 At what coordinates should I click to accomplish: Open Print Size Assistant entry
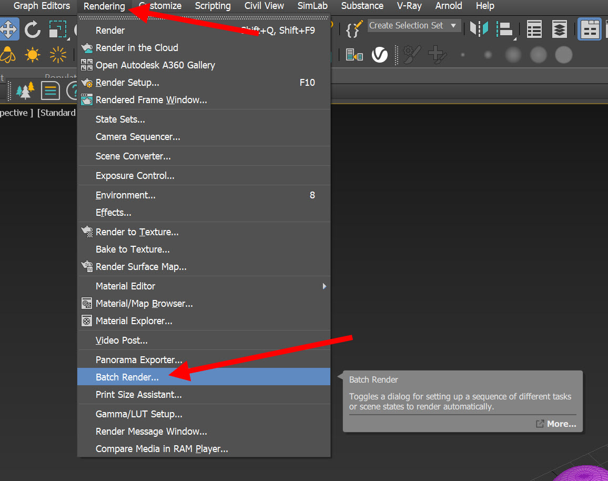tap(204, 395)
